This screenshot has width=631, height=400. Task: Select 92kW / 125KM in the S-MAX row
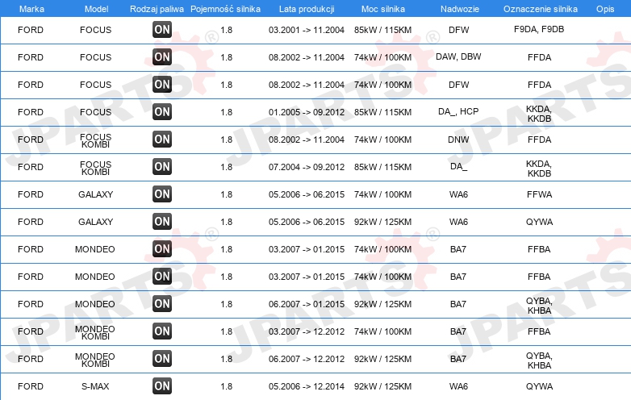(x=382, y=386)
